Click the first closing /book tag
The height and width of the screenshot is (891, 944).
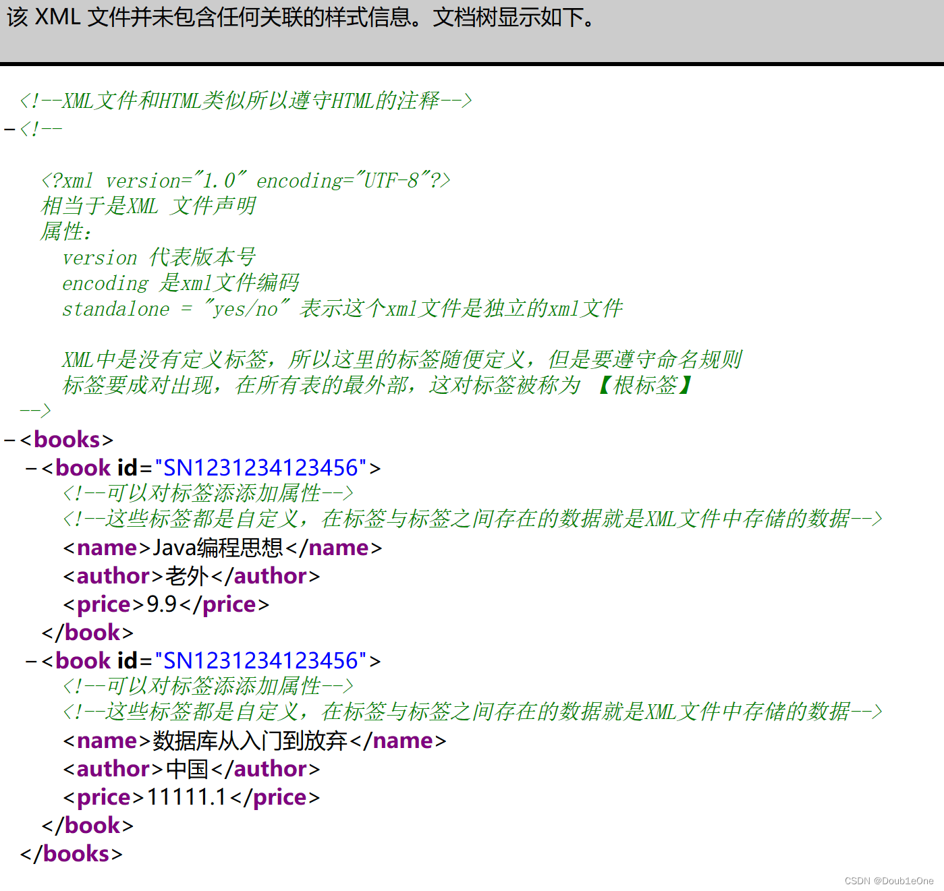tap(88, 633)
